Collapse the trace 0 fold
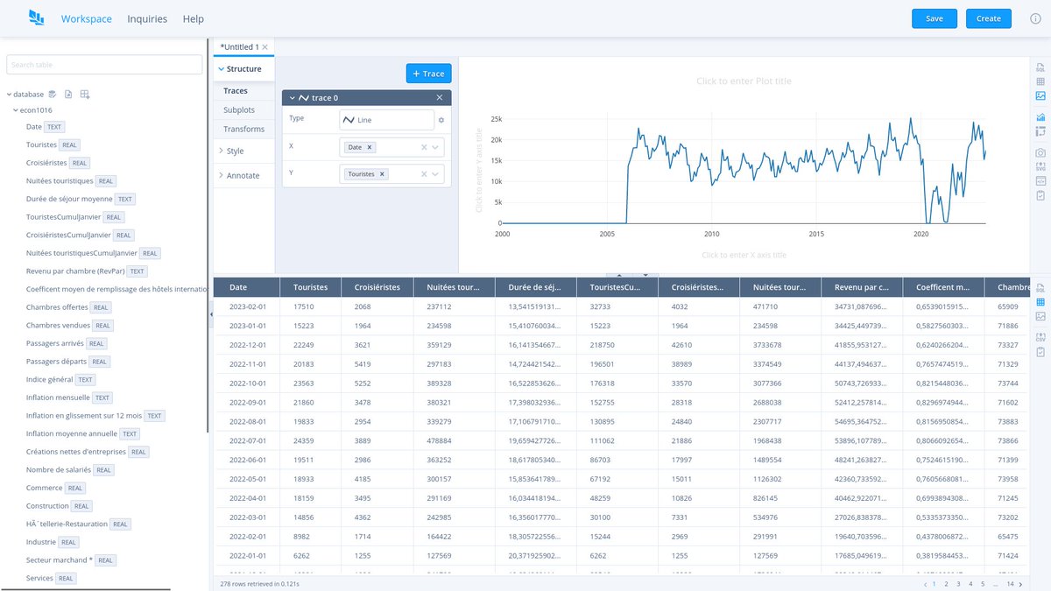The width and height of the screenshot is (1051, 591). point(292,98)
